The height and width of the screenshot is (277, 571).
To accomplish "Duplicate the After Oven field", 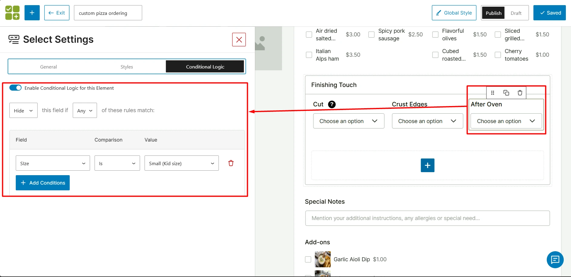I will (506, 93).
